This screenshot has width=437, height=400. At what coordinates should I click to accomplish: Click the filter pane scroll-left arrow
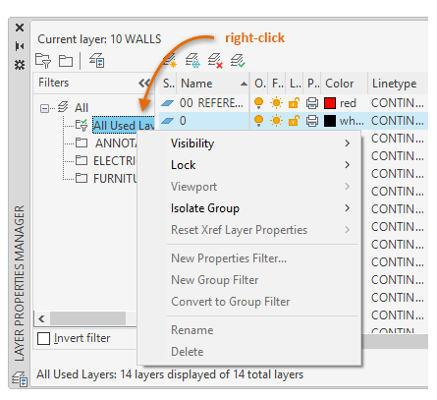point(42,318)
